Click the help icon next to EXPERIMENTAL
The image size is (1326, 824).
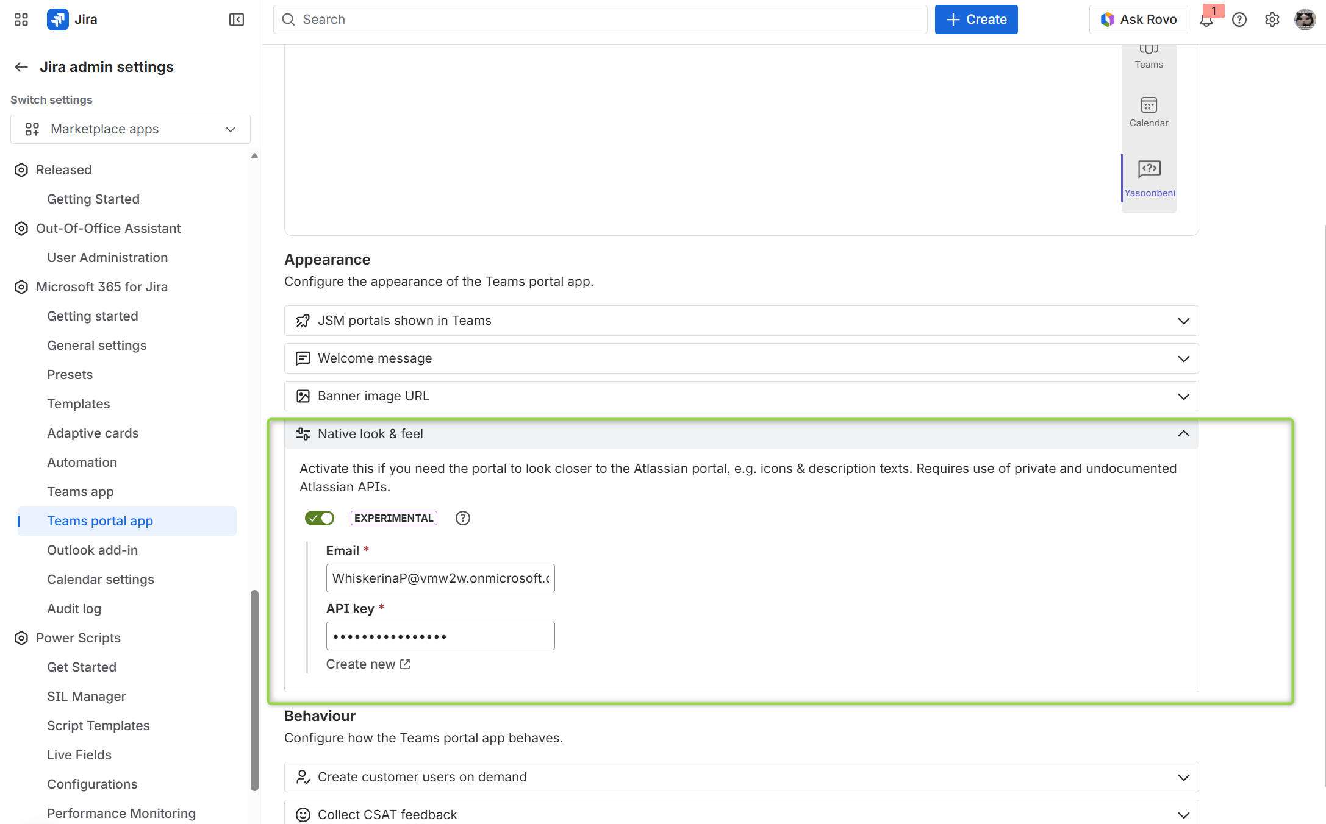coord(463,518)
